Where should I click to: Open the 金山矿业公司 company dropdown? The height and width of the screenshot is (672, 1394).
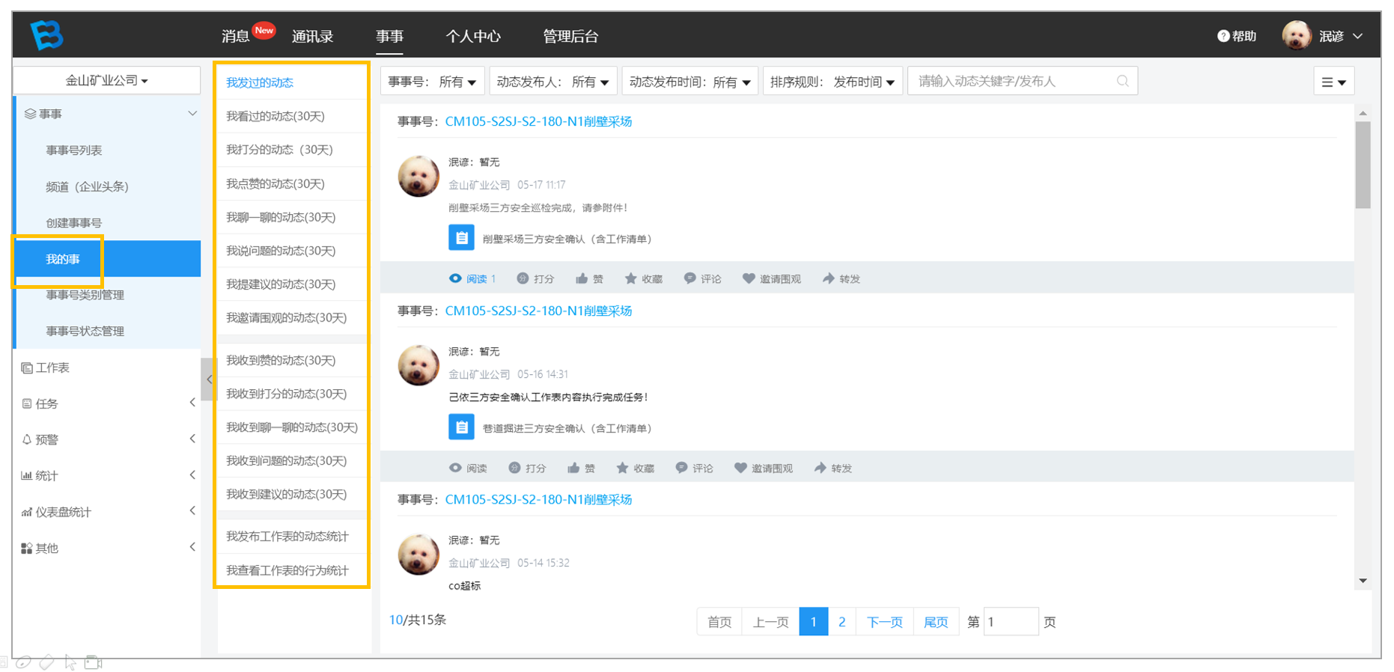click(106, 80)
